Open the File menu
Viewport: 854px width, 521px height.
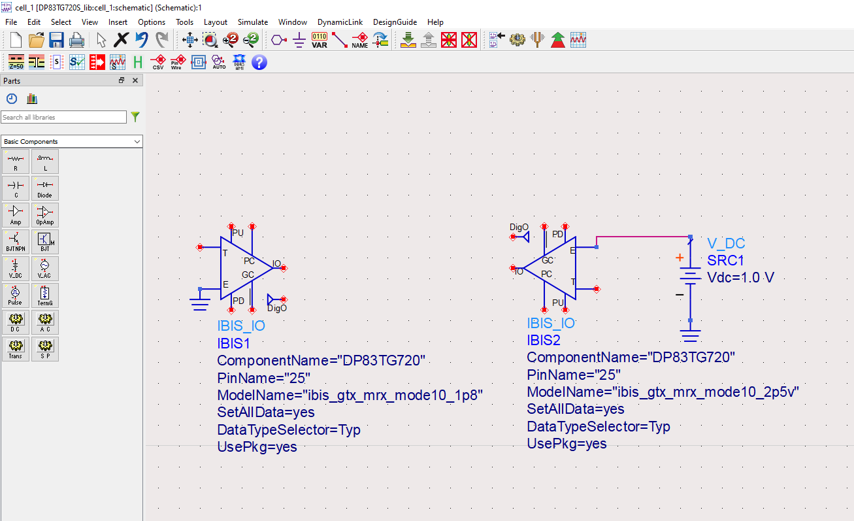click(11, 22)
